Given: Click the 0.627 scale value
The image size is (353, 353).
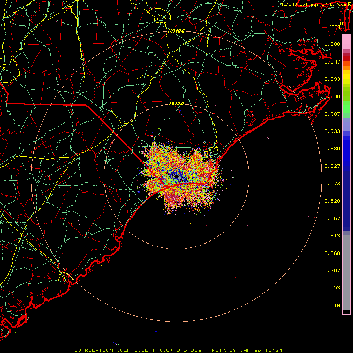Looking at the screenshot, I should click(332, 166).
